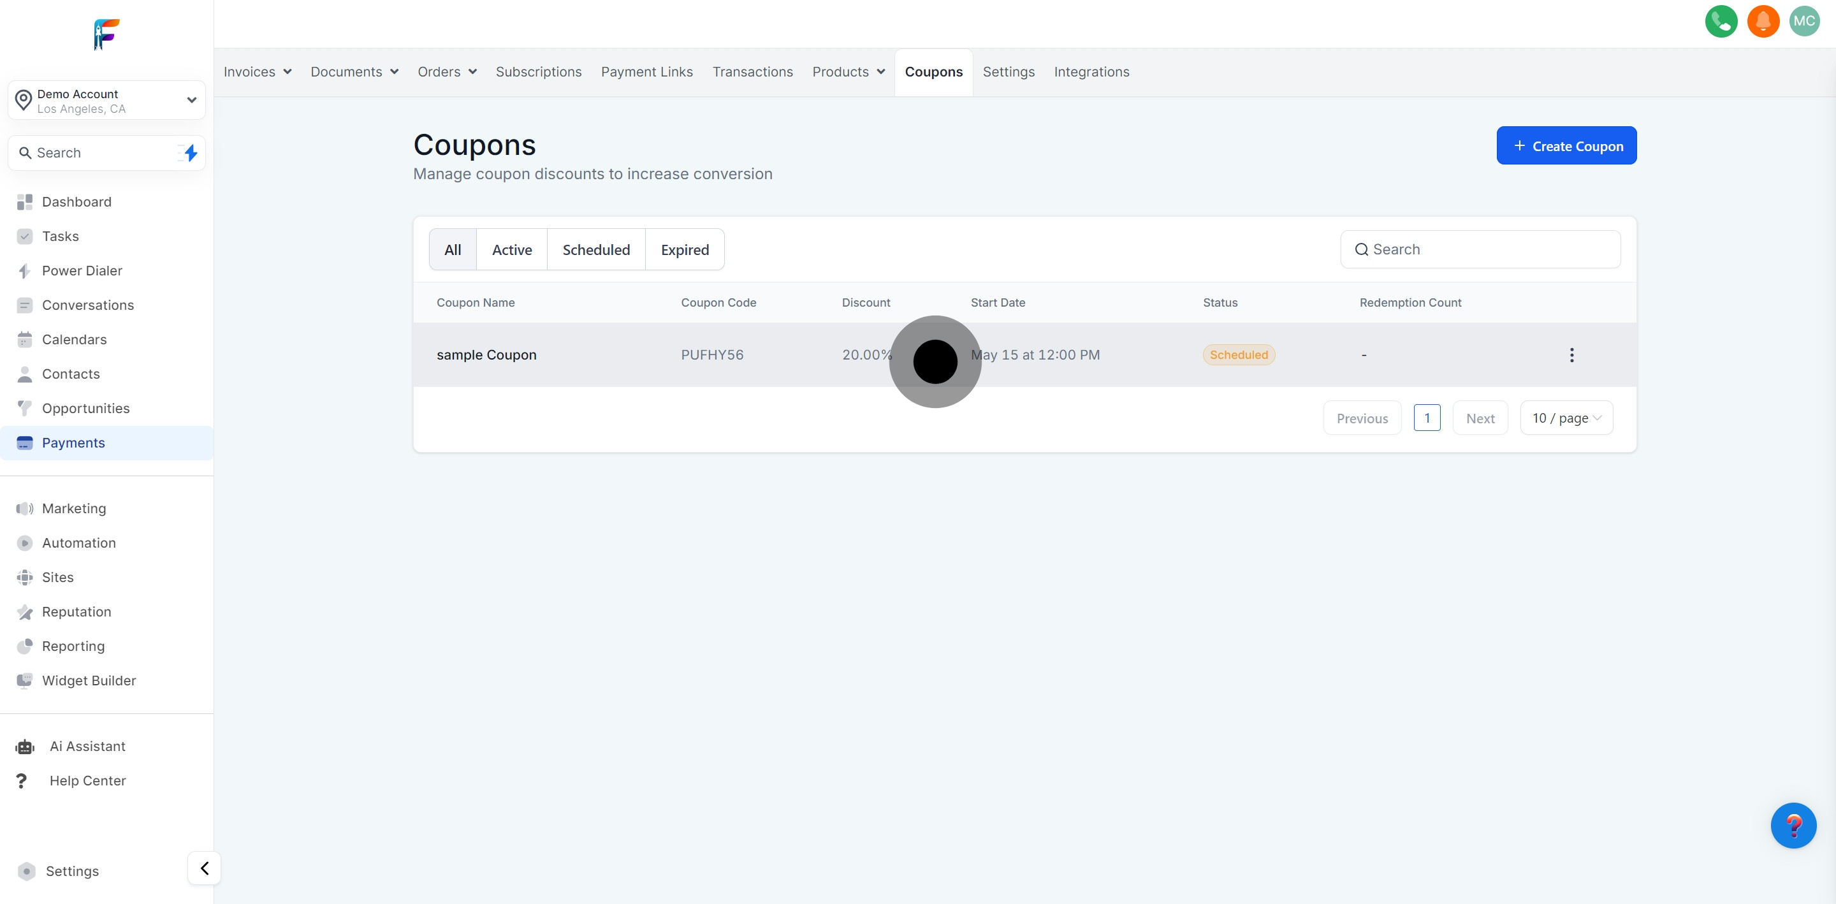
Task: Open the 10 / page size dropdown
Action: [1566, 418]
